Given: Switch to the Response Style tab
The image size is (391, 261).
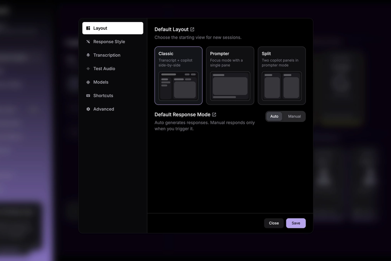Looking at the screenshot, I should click(x=113, y=42).
